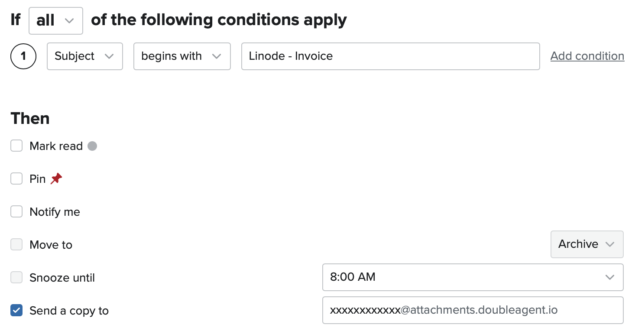Click the Linode - Invoice text field
Screen dimensions: 635x331
(391, 56)
